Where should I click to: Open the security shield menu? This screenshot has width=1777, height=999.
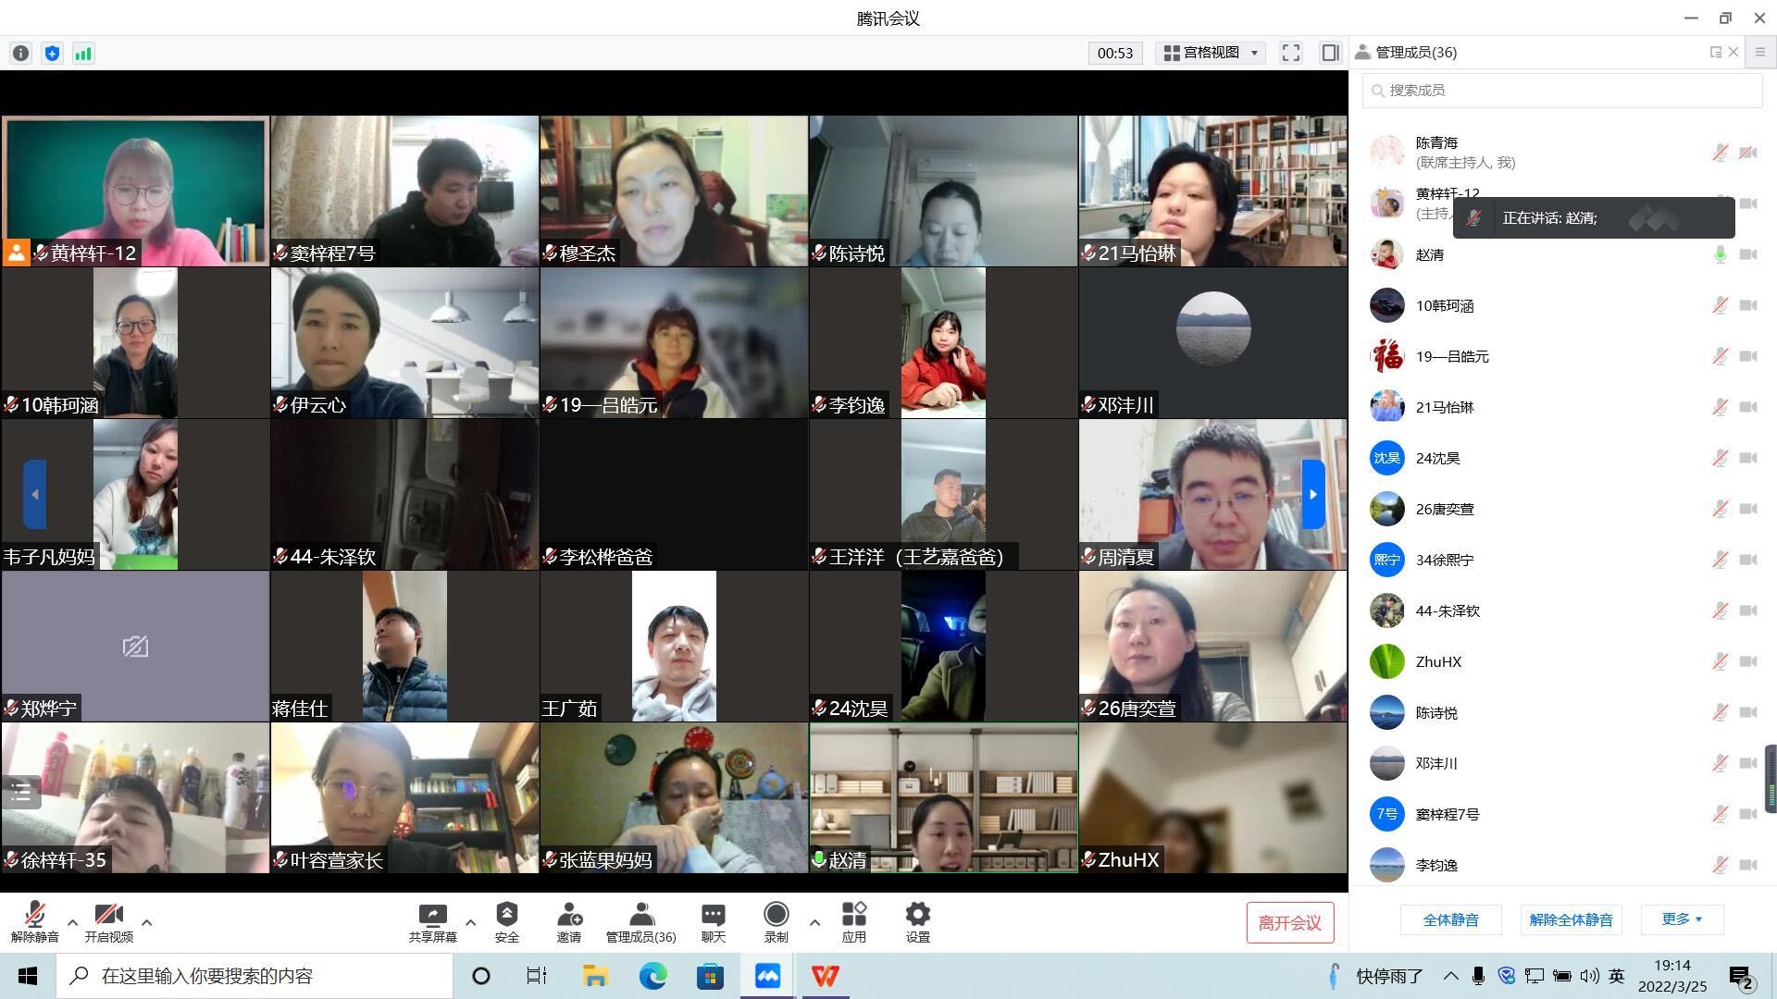click(506, 922)
